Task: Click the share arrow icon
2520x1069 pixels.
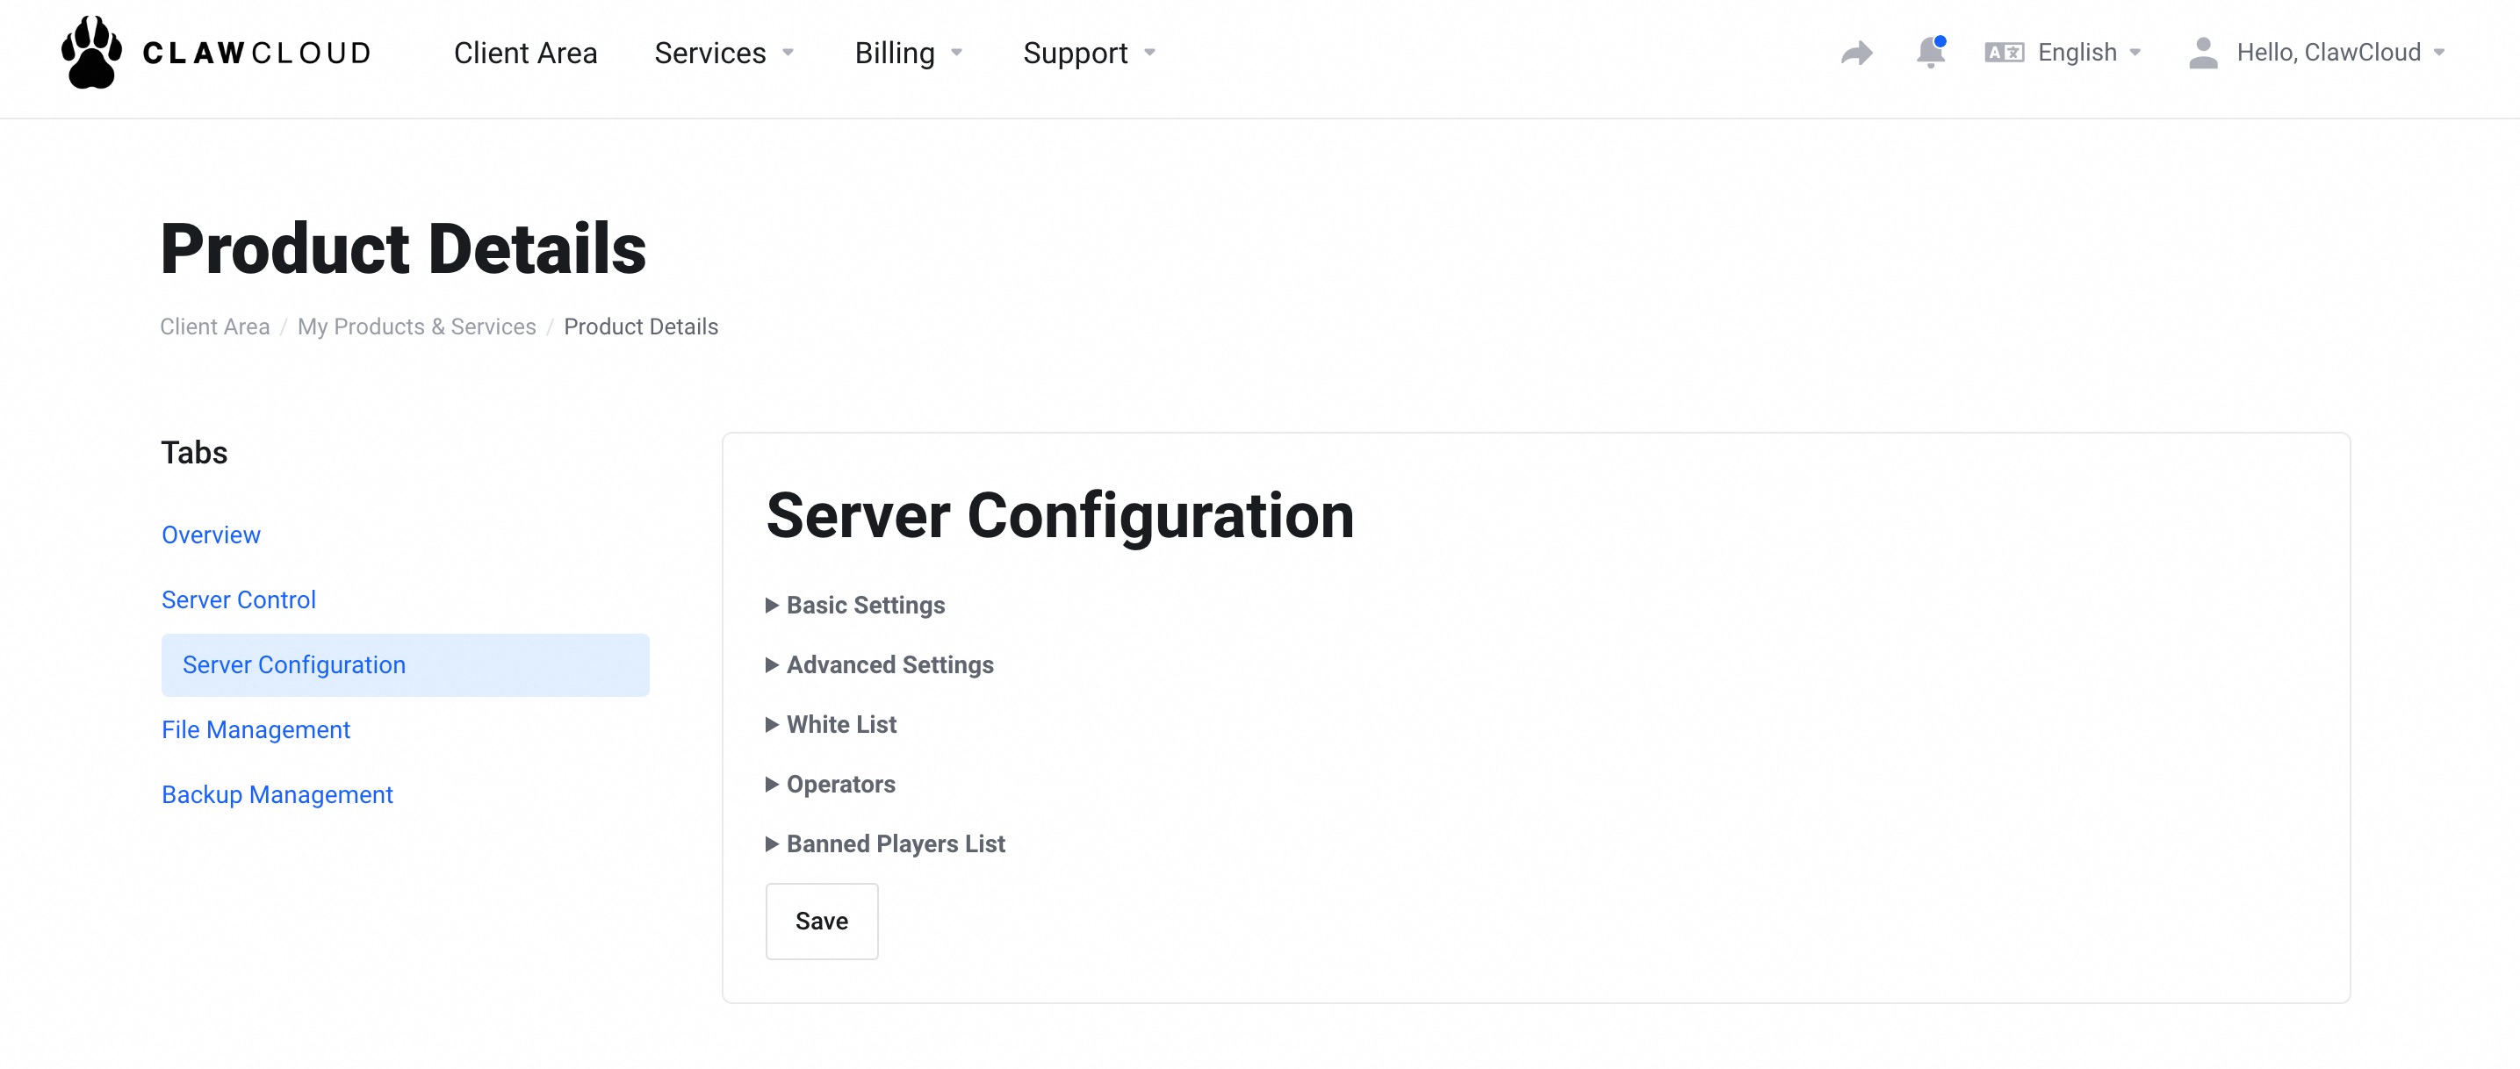Action: point(1856,53)
